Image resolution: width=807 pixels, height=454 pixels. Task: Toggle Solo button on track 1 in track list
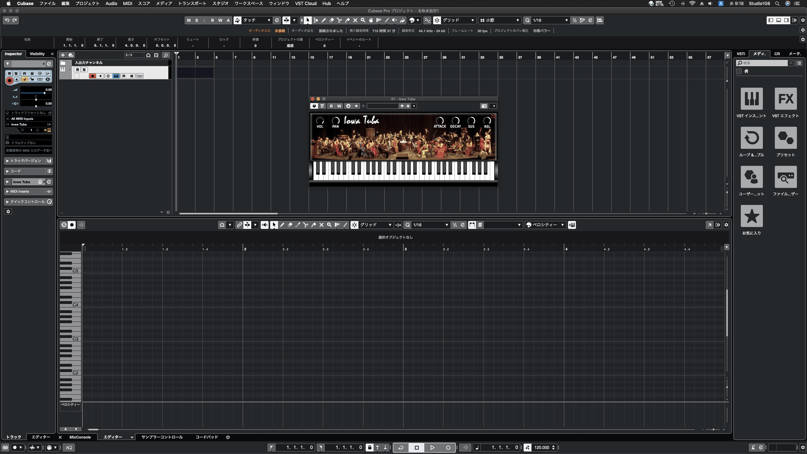pos(84,70)
